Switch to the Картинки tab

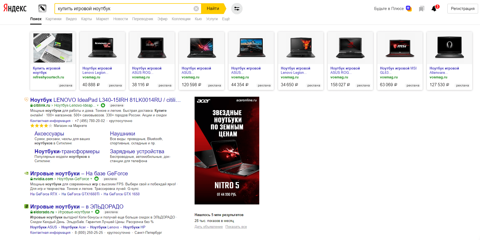[x=53, y=19]
